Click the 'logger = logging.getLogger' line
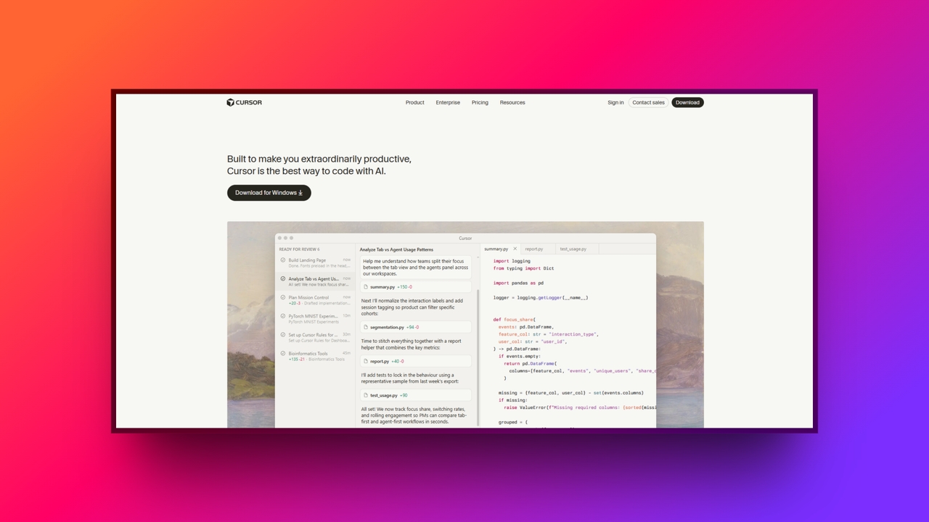Image resolution: width=929 pixels, height=522 pixels. click(x=541, y=297)
